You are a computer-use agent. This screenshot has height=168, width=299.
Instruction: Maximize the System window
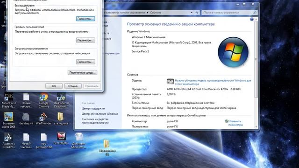(244, 4)
